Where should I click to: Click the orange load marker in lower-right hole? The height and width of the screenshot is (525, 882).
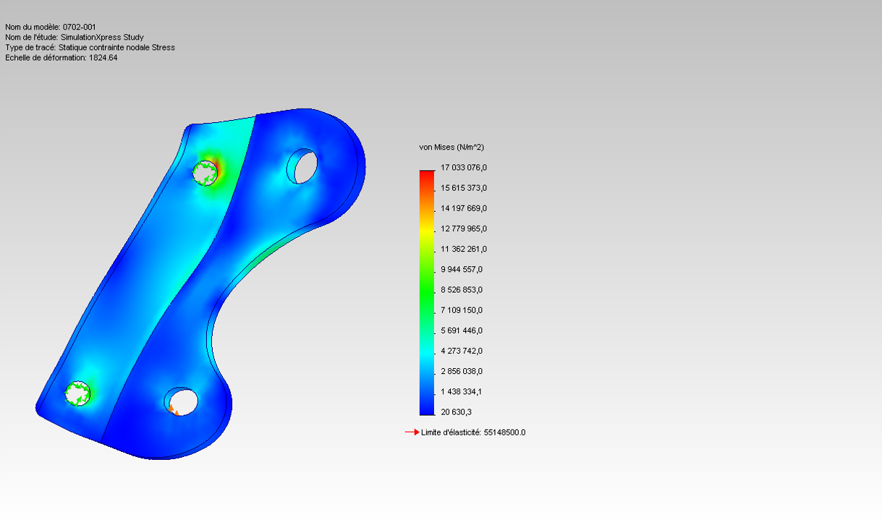coord(173,410)
